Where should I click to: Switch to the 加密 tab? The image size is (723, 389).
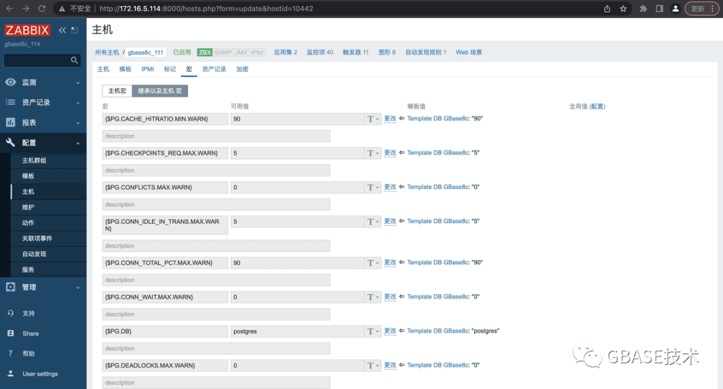coord(242,69)
